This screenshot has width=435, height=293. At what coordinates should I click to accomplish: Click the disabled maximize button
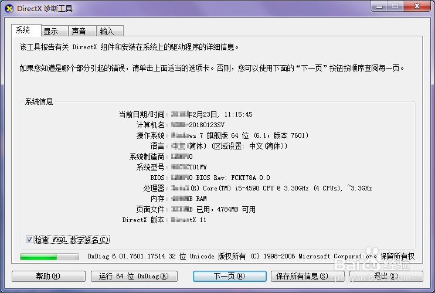click(395, 6)
